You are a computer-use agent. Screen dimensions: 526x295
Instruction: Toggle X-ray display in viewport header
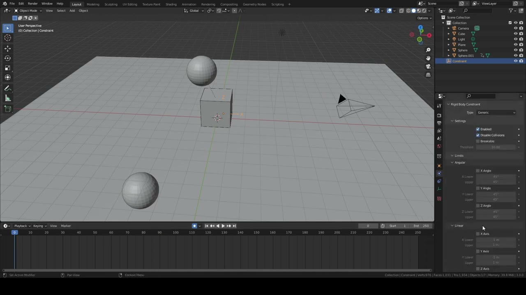click(x=401, y=11)
